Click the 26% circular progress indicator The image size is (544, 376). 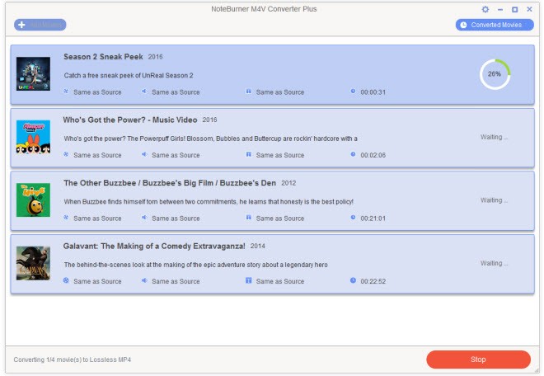(495, 74)
